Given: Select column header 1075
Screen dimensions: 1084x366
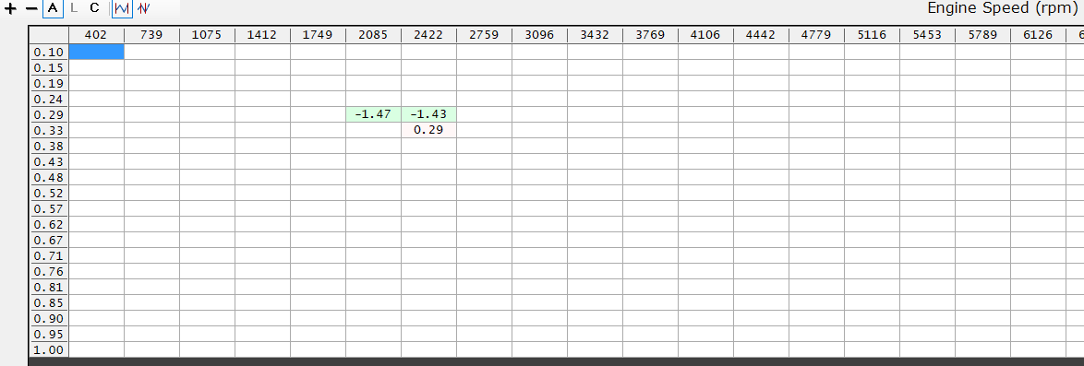Looking at the screenshot, I should coord(208,35).
